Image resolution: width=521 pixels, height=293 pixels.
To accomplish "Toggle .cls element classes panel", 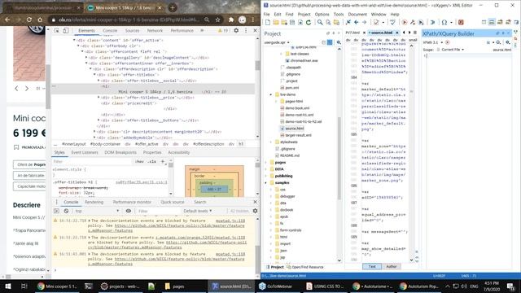I will click(152, 161).
